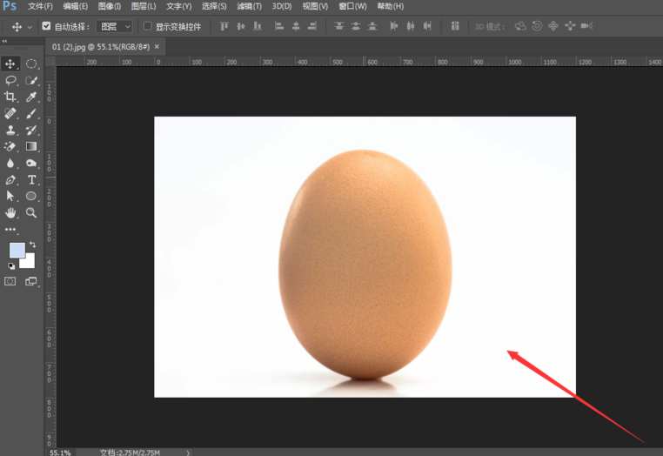The width and height of the screenshot is (663, 456).
Task: Select the Crop tool
Action: [10, 97]
